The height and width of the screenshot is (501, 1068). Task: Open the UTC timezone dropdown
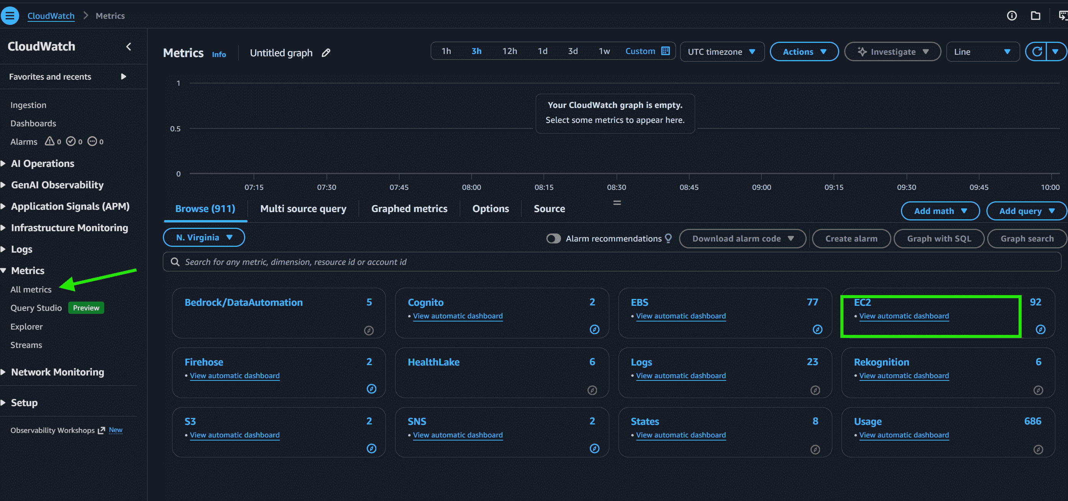[722, 52]
